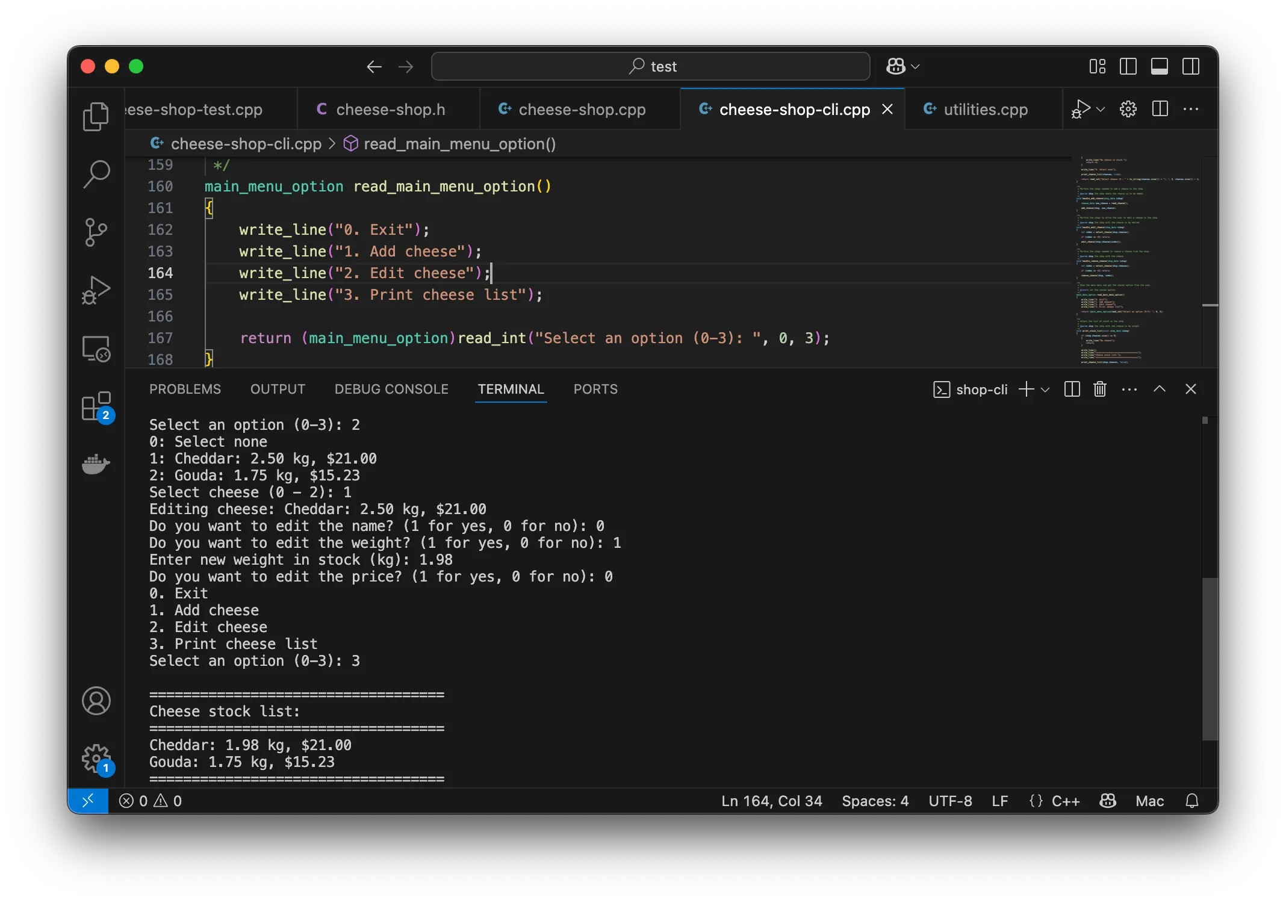This screenshot has height=903, width=1286.
Task: Toggle the bottom panel visibility
Action: pyautogui.click(x=1159, y=66)
